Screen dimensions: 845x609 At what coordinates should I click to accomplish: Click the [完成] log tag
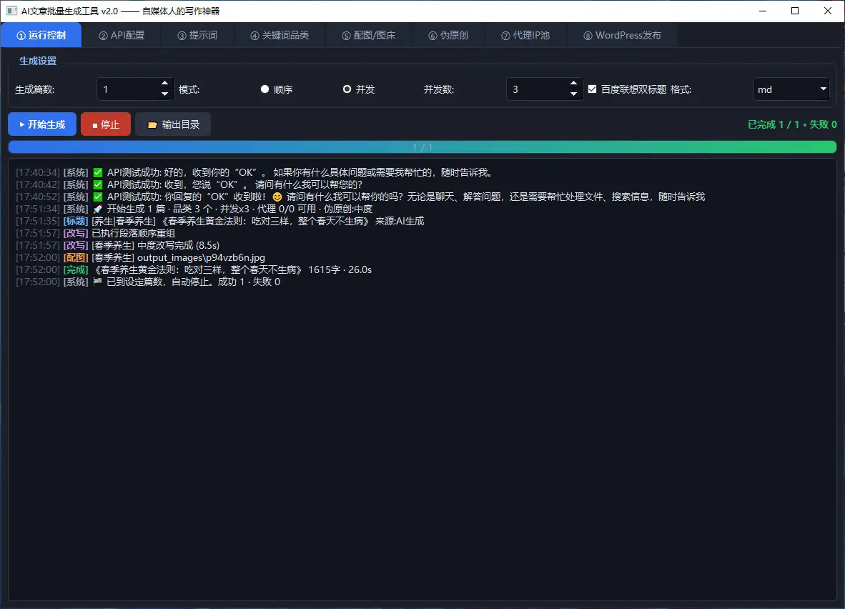pyautogui.click(x=76, y=269)
